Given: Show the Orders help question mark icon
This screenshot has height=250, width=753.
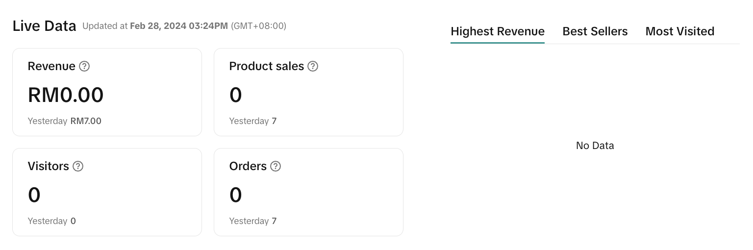Looking at the screenshot, I should [276, 166].
